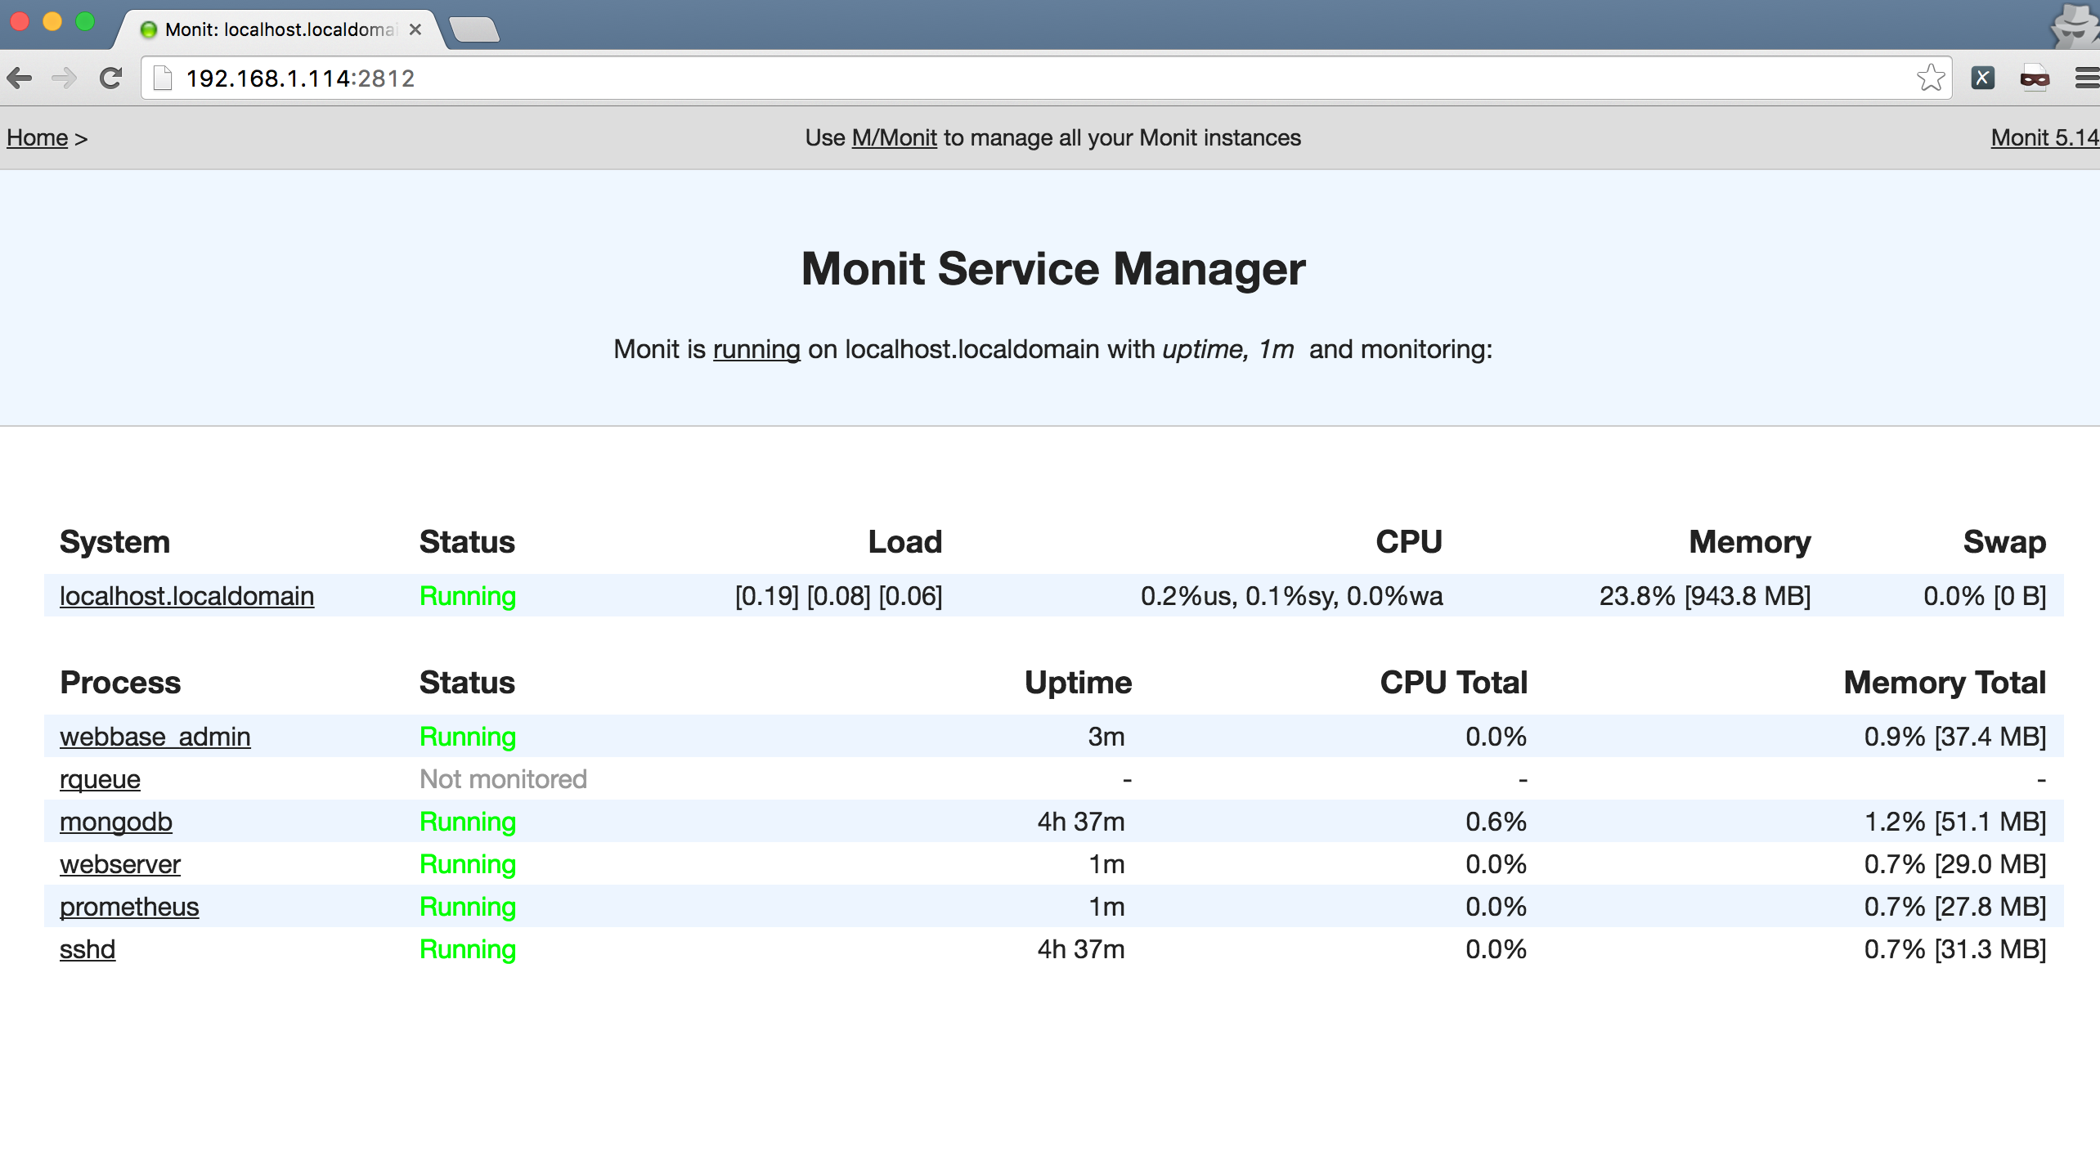Click the swap value 0.0% [0 B]
Viewport: 2100px width, 1161px height.
point(1985,596)
